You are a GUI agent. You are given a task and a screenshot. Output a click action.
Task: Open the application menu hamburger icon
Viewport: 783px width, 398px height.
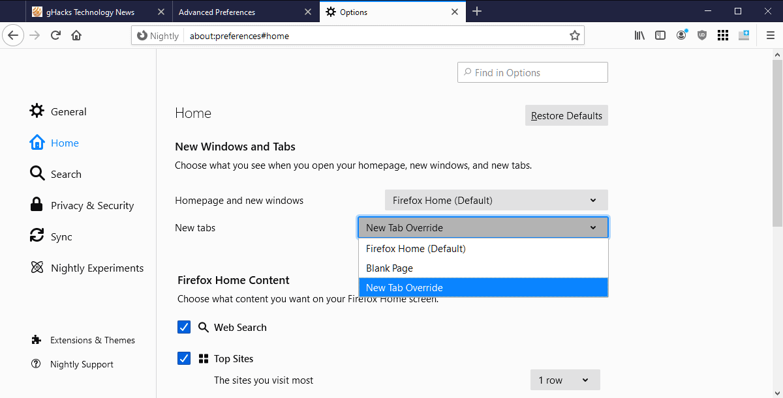[771, 35]
